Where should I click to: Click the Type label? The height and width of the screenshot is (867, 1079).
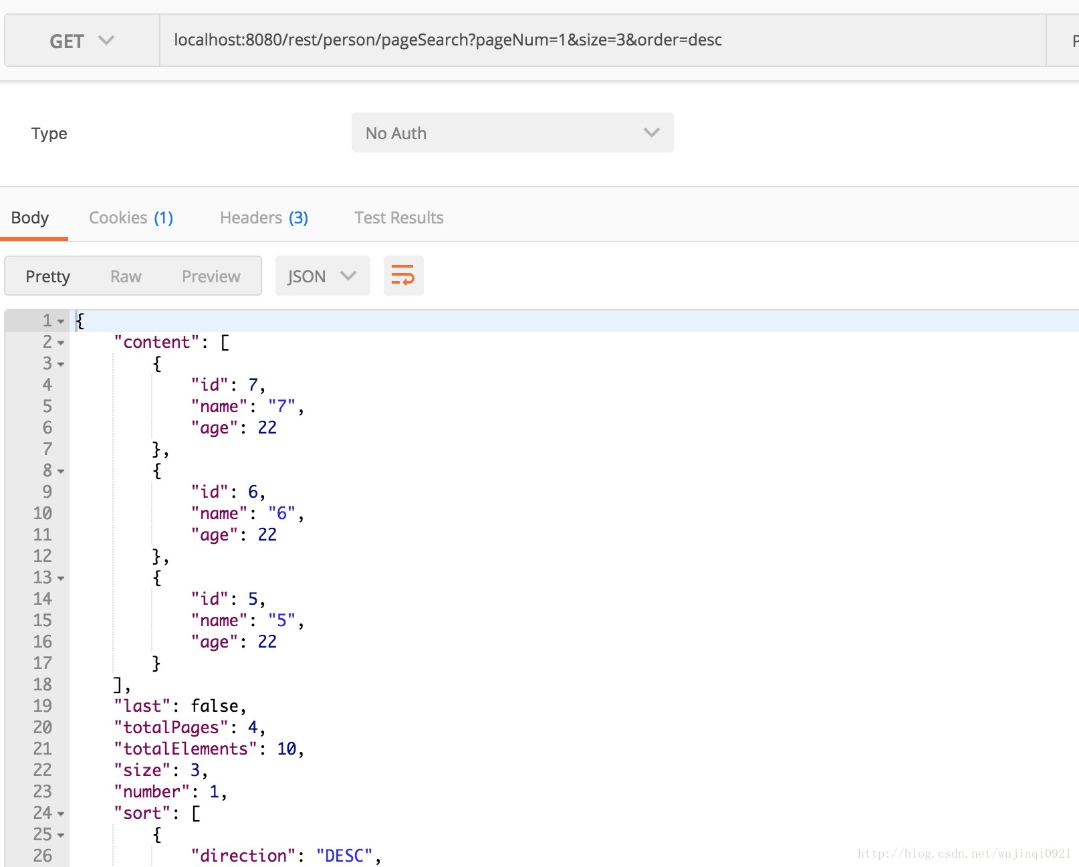[49, 133]
